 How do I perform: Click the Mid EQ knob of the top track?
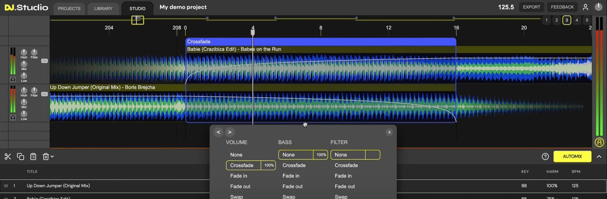[x=24, y=64]
